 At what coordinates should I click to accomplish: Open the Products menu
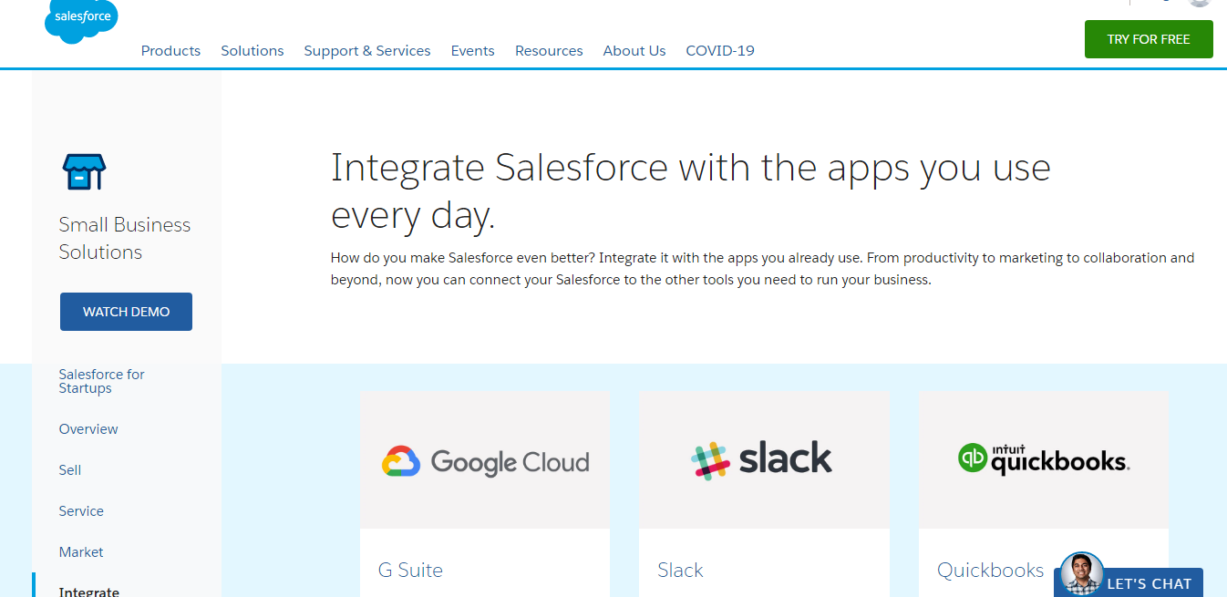click(x=170, y=51)
